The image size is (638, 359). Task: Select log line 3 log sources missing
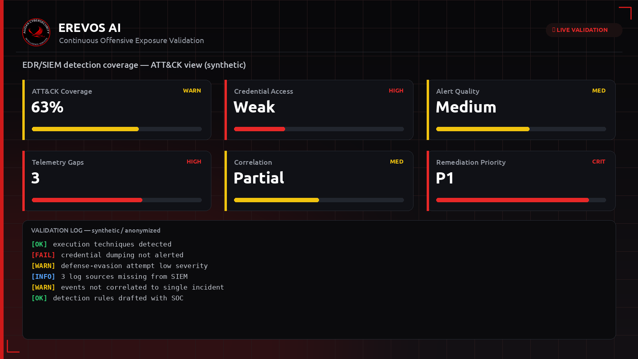124,276
